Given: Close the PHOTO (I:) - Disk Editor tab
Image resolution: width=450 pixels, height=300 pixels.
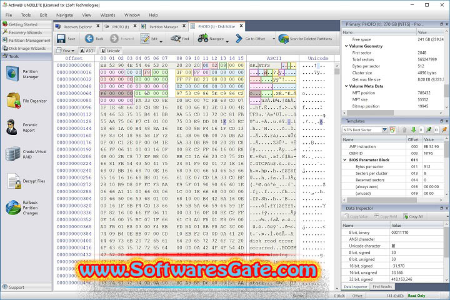Looking at the screenshot, I should (241, 26).
